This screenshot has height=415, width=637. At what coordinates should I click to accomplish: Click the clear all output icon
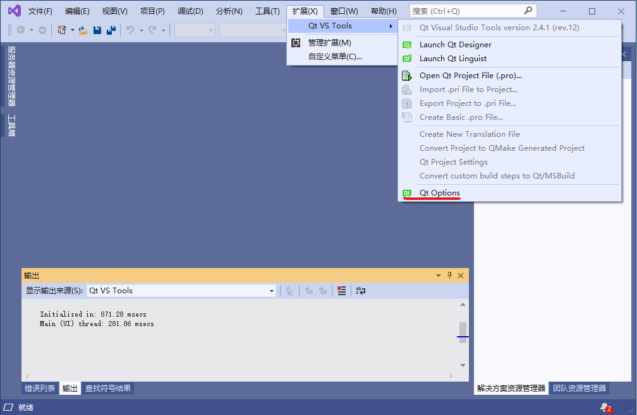(x=342, y=291)
